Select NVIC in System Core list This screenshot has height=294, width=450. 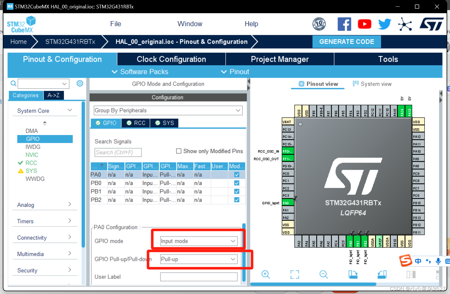(32, 155)
